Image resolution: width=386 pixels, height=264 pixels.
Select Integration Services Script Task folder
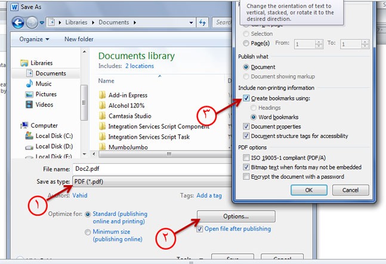tap(149, 137)
